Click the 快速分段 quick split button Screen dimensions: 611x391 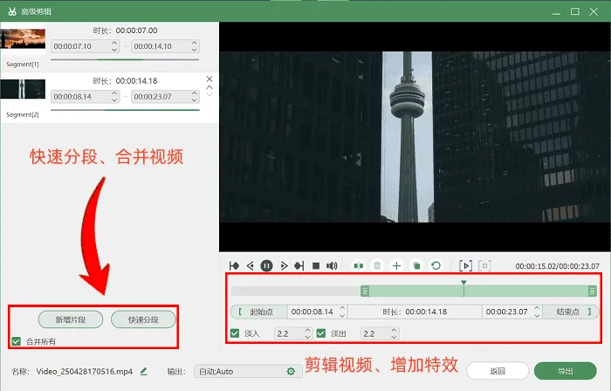click(x=143, y=319)
